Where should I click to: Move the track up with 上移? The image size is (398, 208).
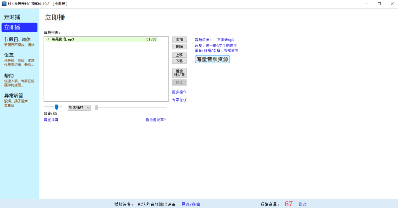tap(179, 55)
